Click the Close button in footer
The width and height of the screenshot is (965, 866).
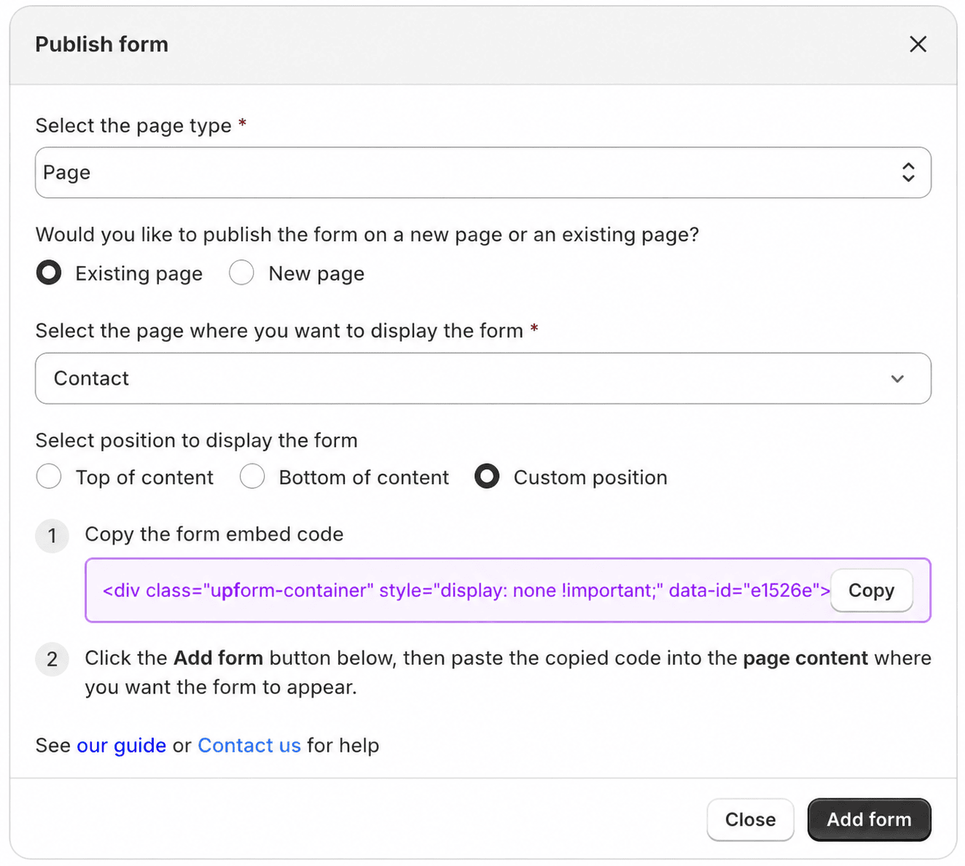point(750,819)
